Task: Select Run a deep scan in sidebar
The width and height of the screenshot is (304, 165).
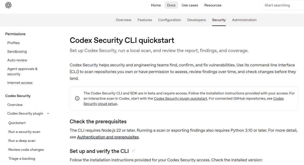Action: point(22,141)
